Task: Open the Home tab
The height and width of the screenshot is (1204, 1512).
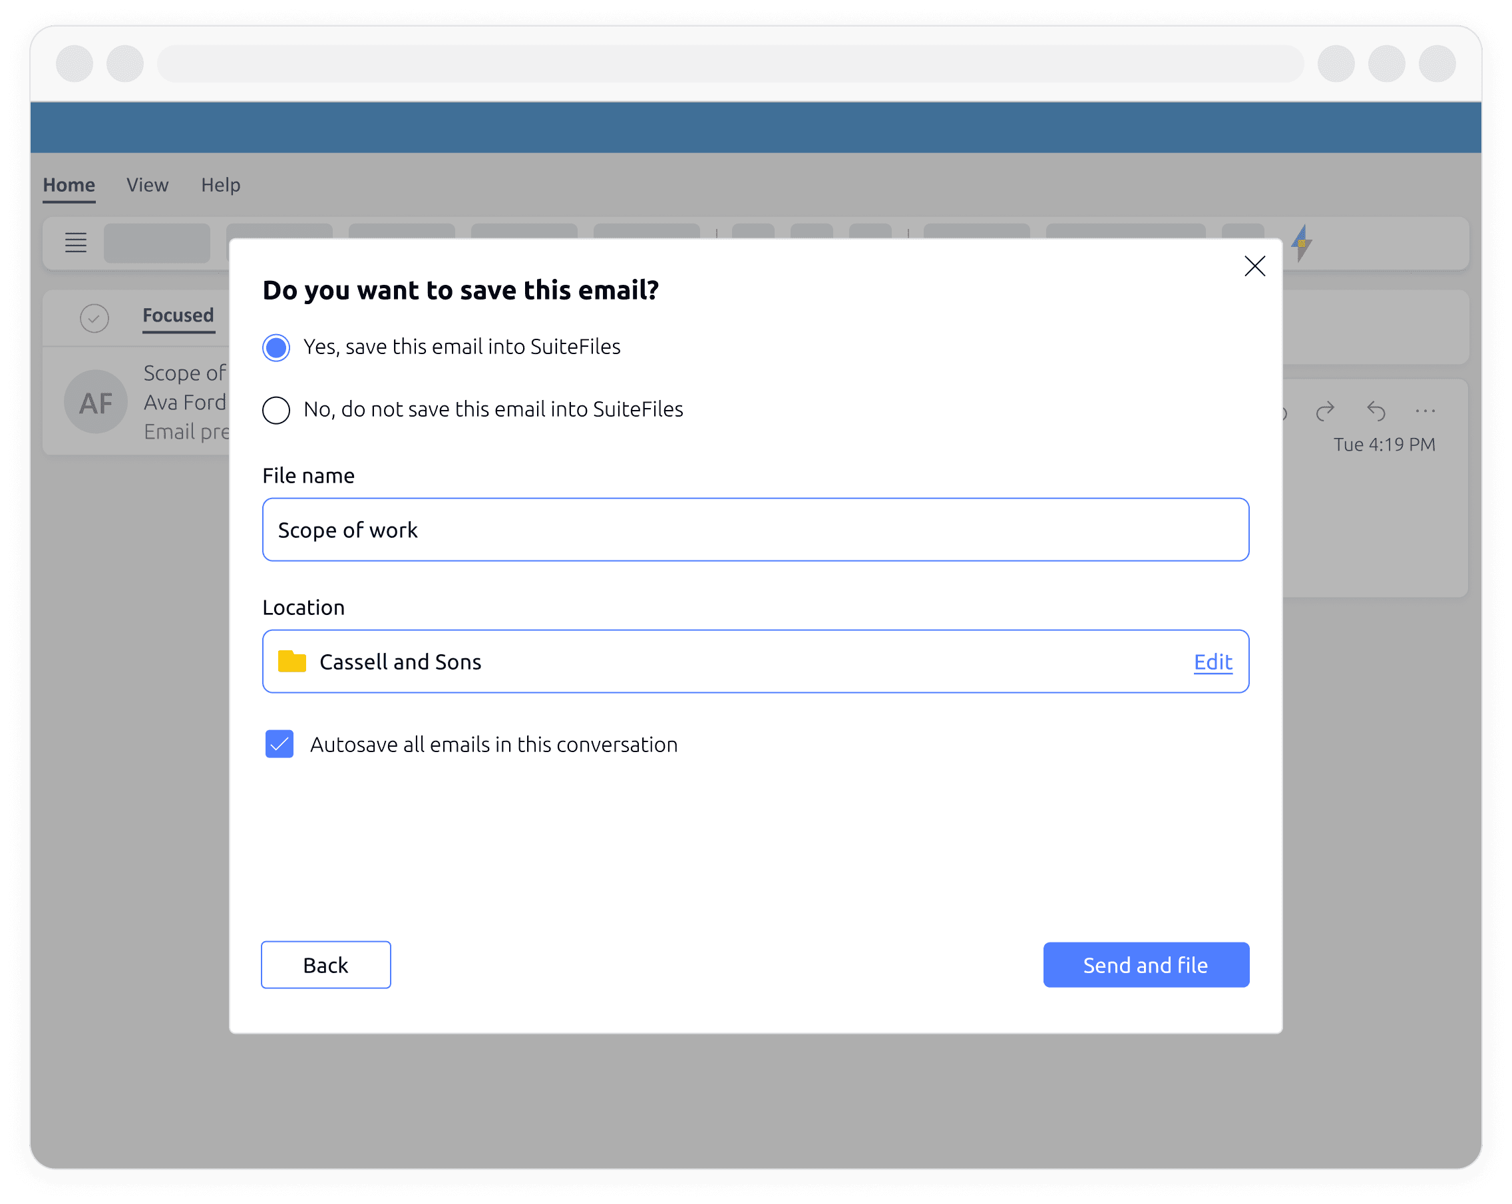Action: 69,185
